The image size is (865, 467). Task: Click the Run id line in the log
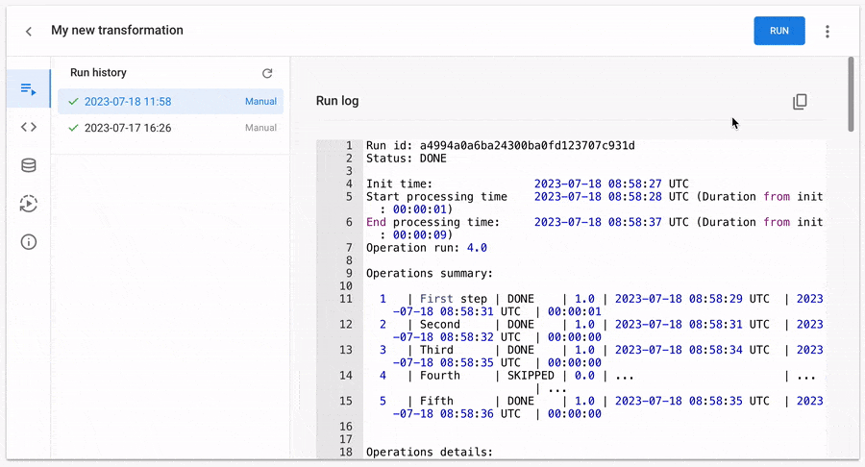point(501,145)
